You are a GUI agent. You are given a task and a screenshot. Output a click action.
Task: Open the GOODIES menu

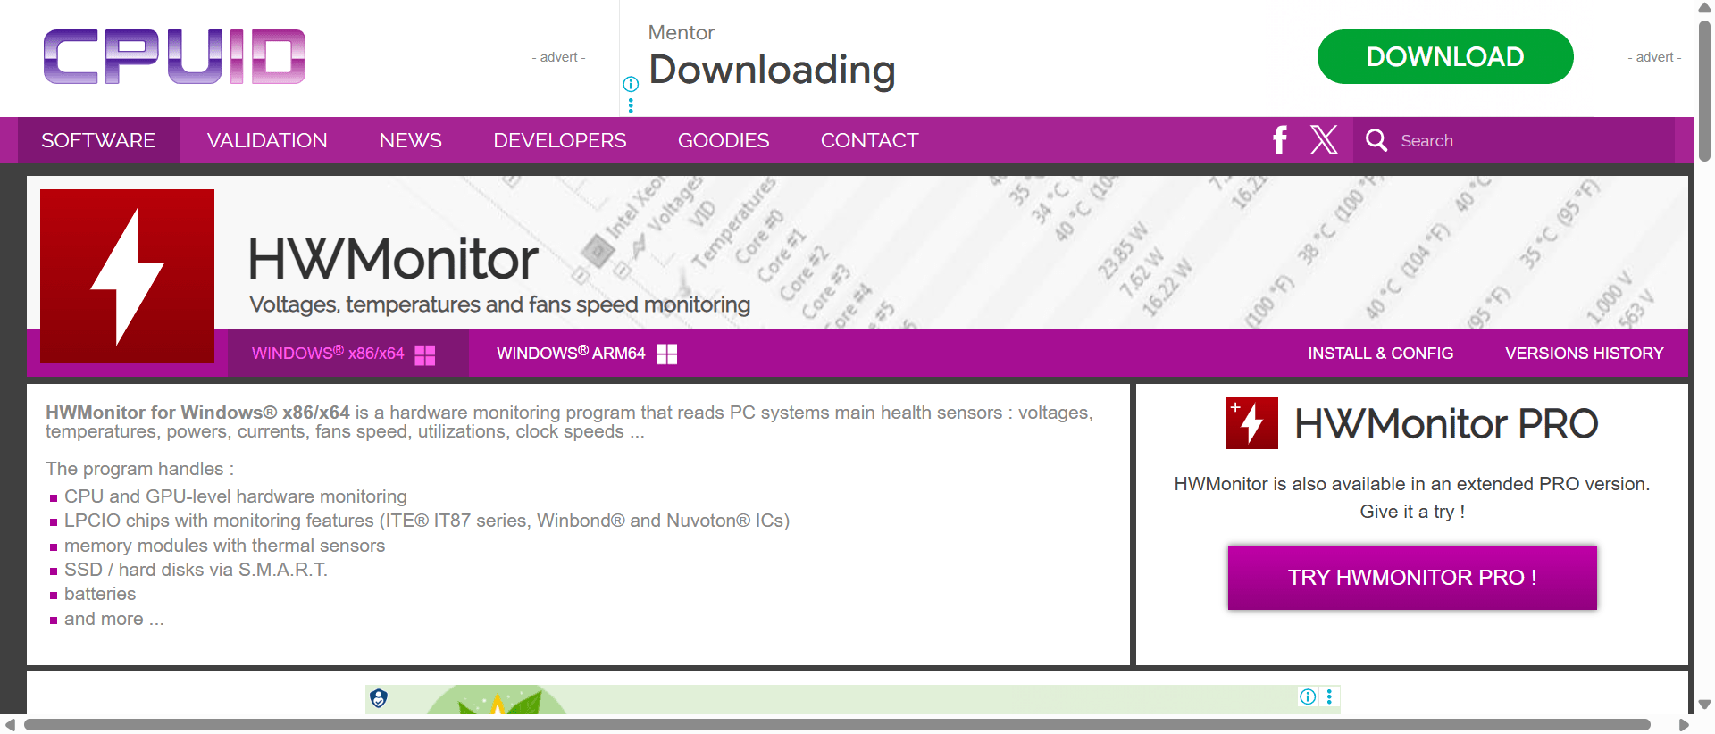(724, 140)
